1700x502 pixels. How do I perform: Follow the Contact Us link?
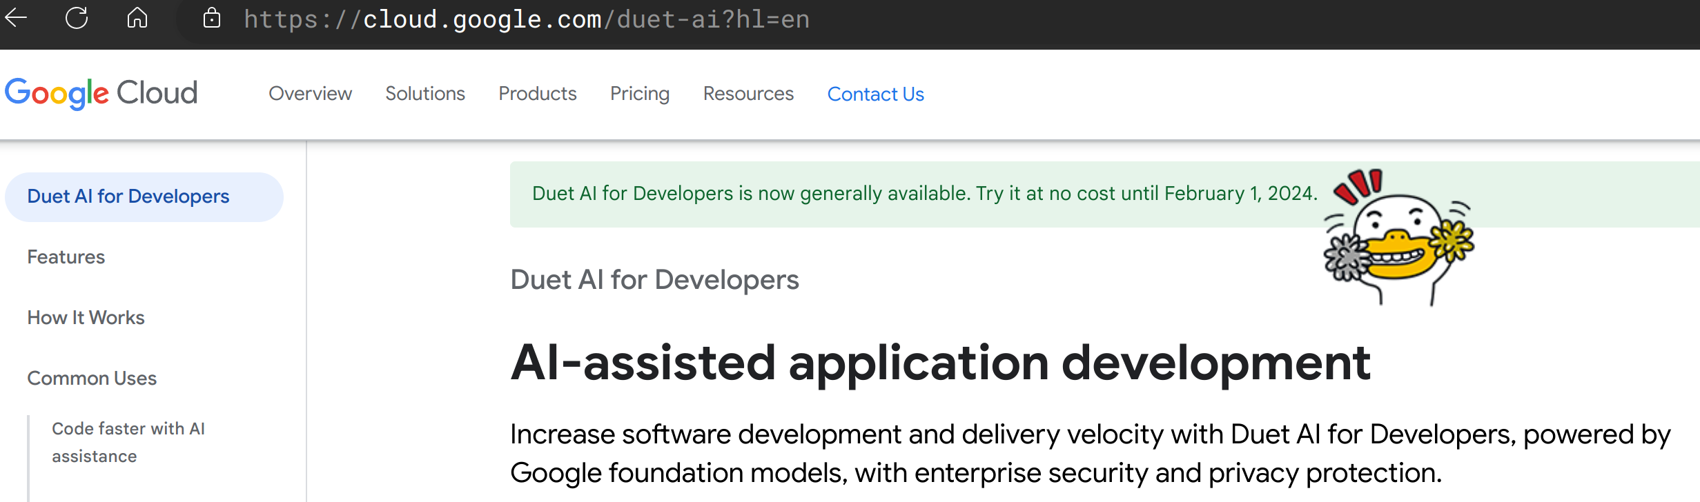(x=875, y=94)
